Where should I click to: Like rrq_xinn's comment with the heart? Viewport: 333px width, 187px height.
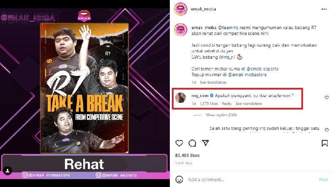pyautogui.click(x=327, y=97)
